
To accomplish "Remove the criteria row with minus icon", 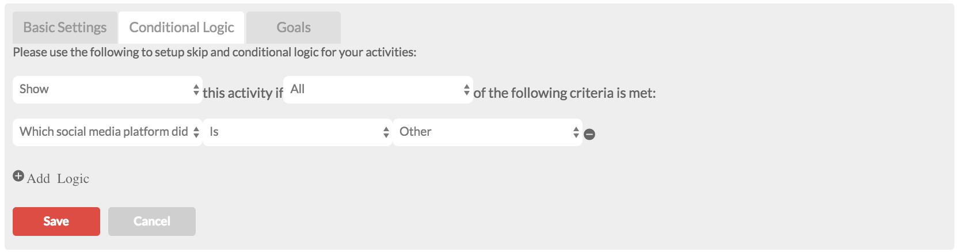I will tap(589, 134).
